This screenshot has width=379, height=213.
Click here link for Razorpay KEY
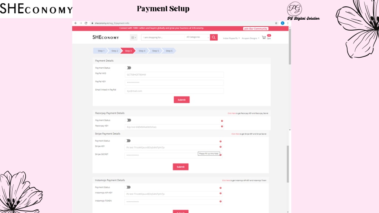click(231, 113)
